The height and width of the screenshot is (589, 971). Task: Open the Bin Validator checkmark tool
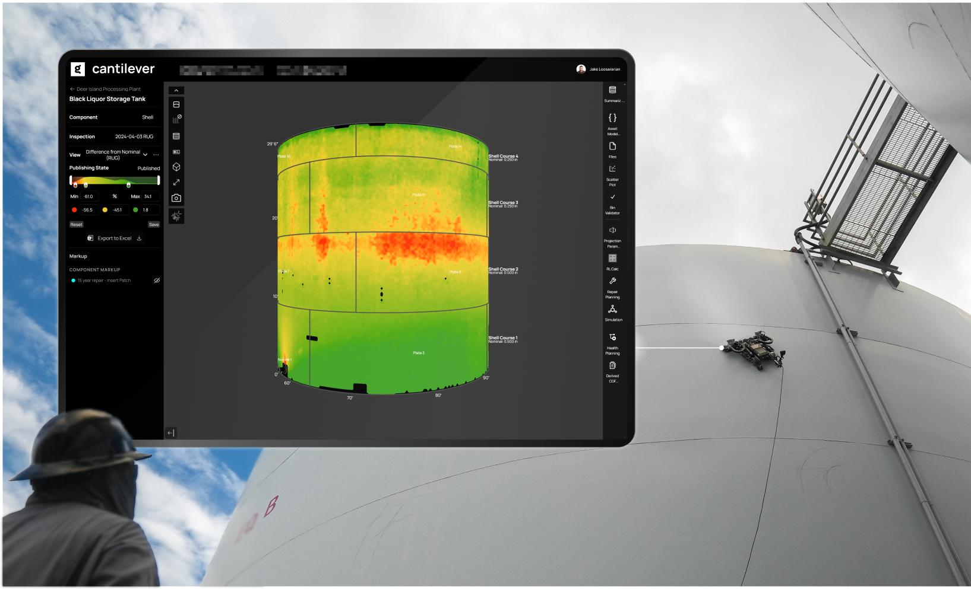[612, 197]
